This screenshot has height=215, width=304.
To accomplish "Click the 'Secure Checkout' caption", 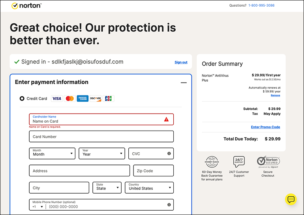I will (268, 174).
